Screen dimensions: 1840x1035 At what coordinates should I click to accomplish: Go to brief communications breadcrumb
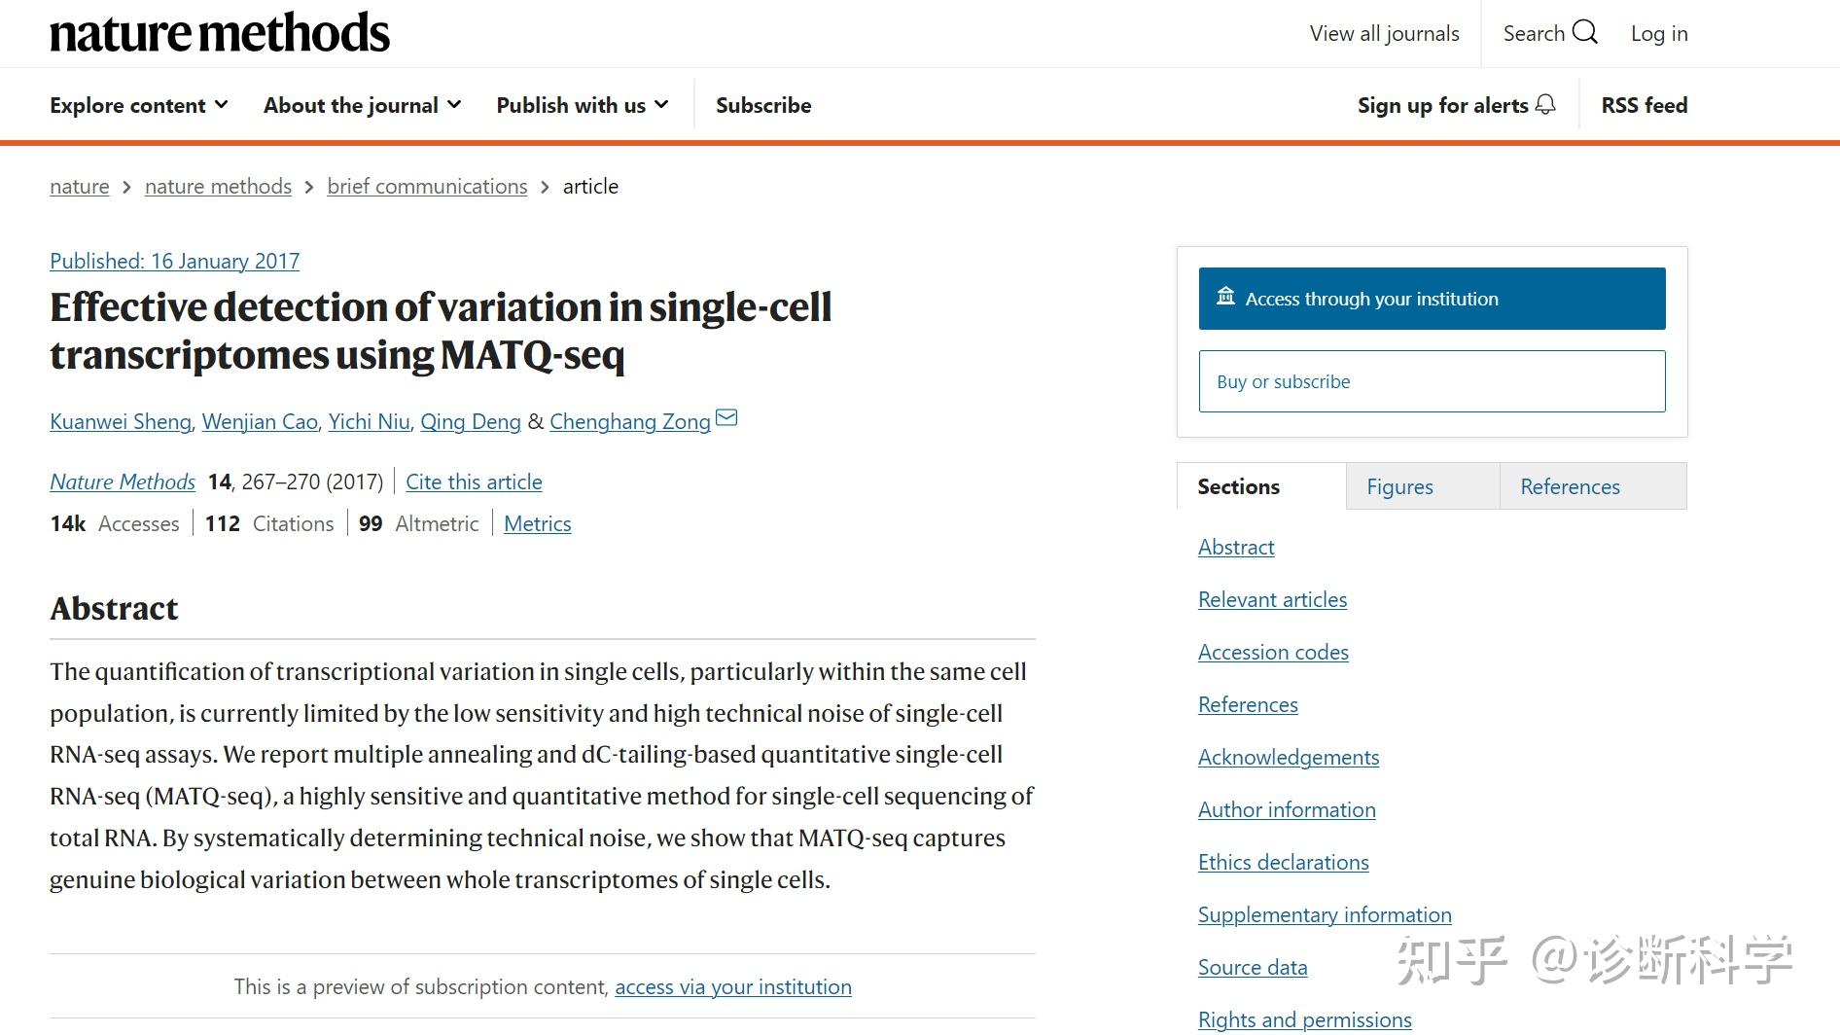[427, 186]
